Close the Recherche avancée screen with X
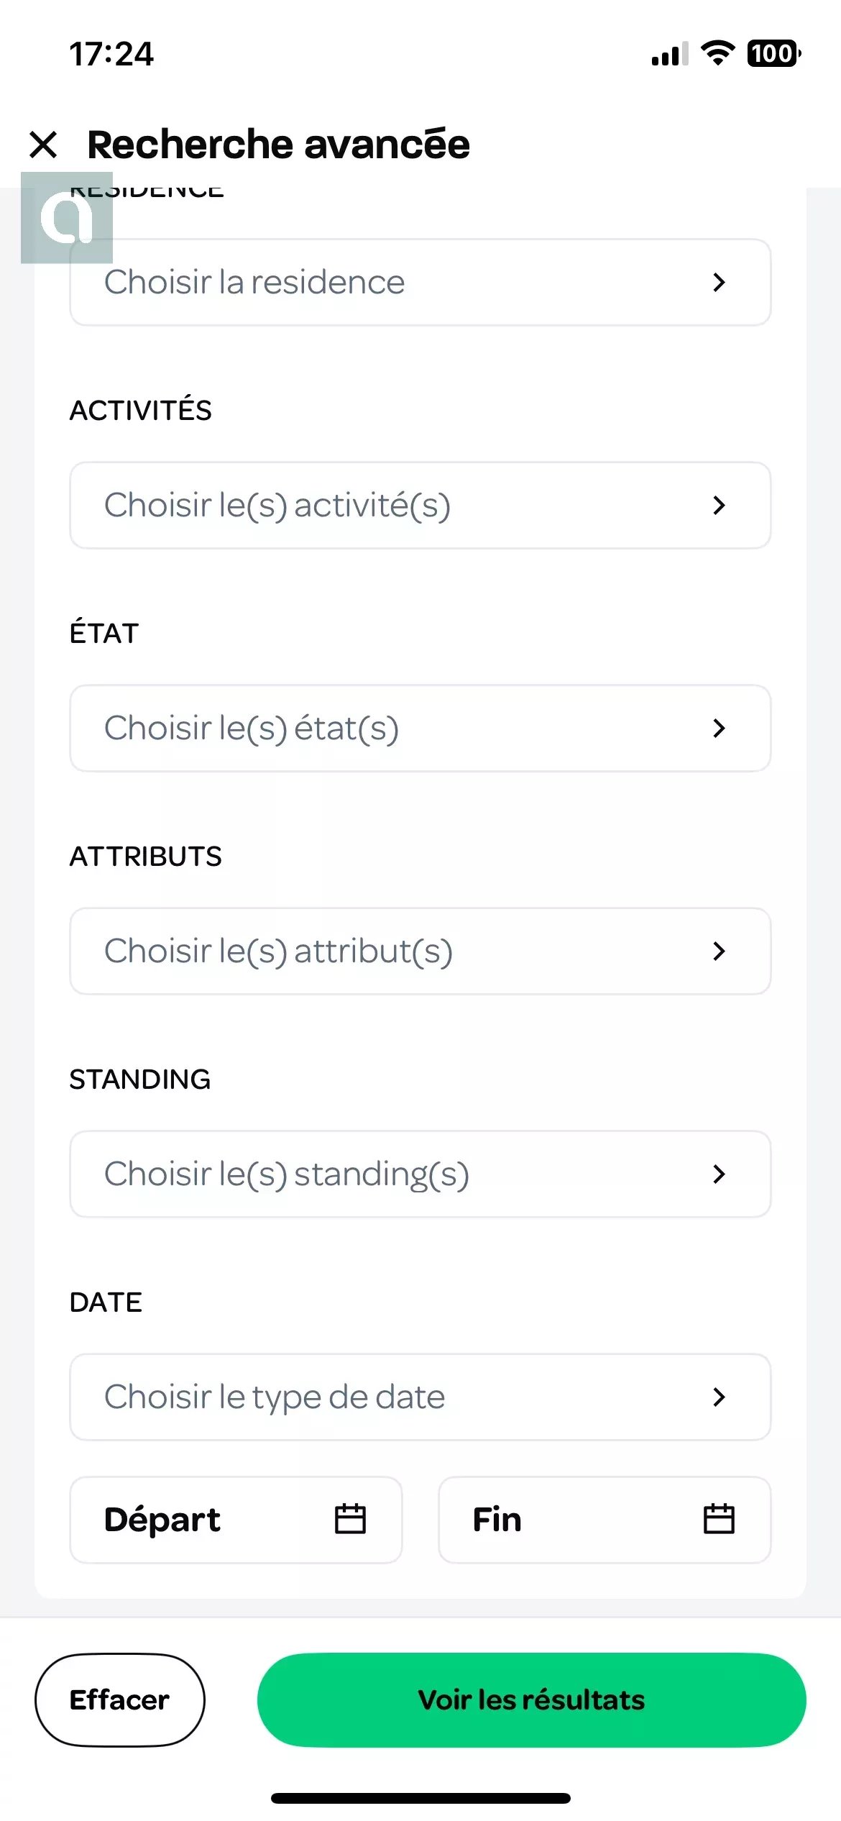 43,145
